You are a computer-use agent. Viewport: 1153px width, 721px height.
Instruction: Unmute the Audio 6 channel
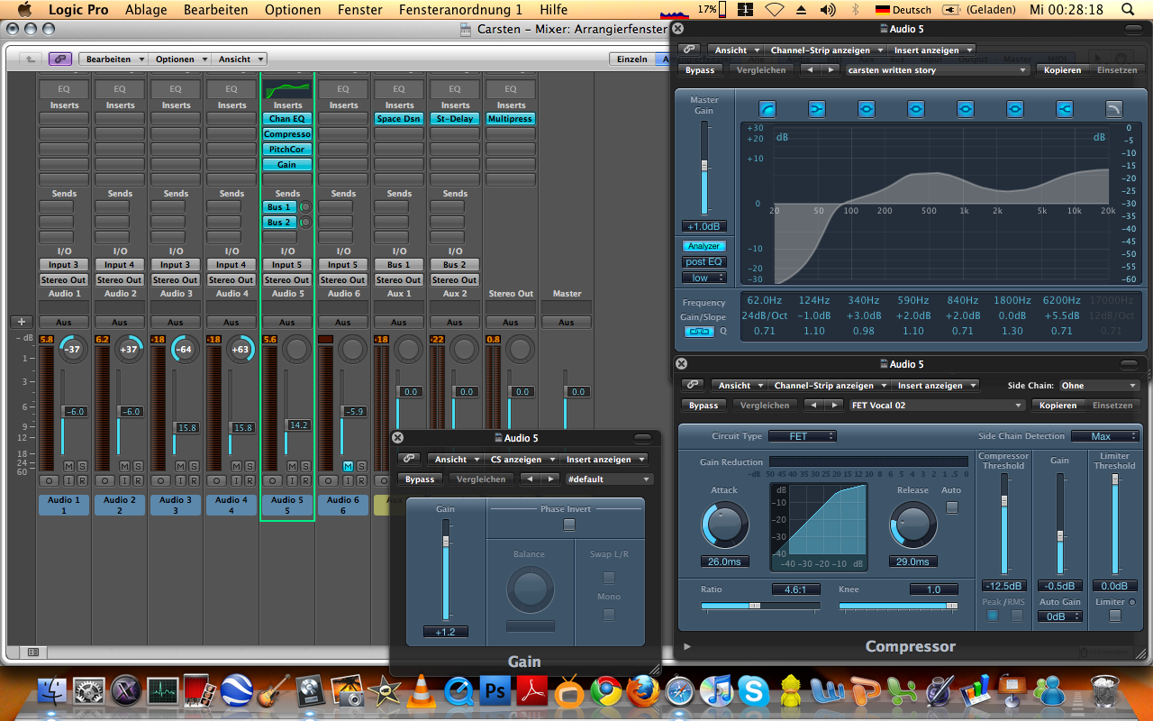[x=348, y=466]
